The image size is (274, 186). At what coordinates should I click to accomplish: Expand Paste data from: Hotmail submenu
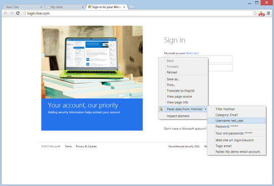(183, 109)
